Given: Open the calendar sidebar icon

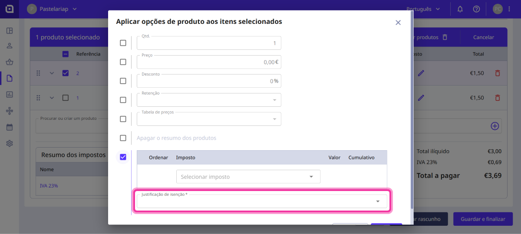Looking at the screenshot, I should tap(10, 127).
